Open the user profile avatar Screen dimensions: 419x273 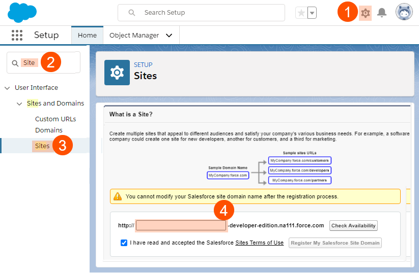[404, 12]
